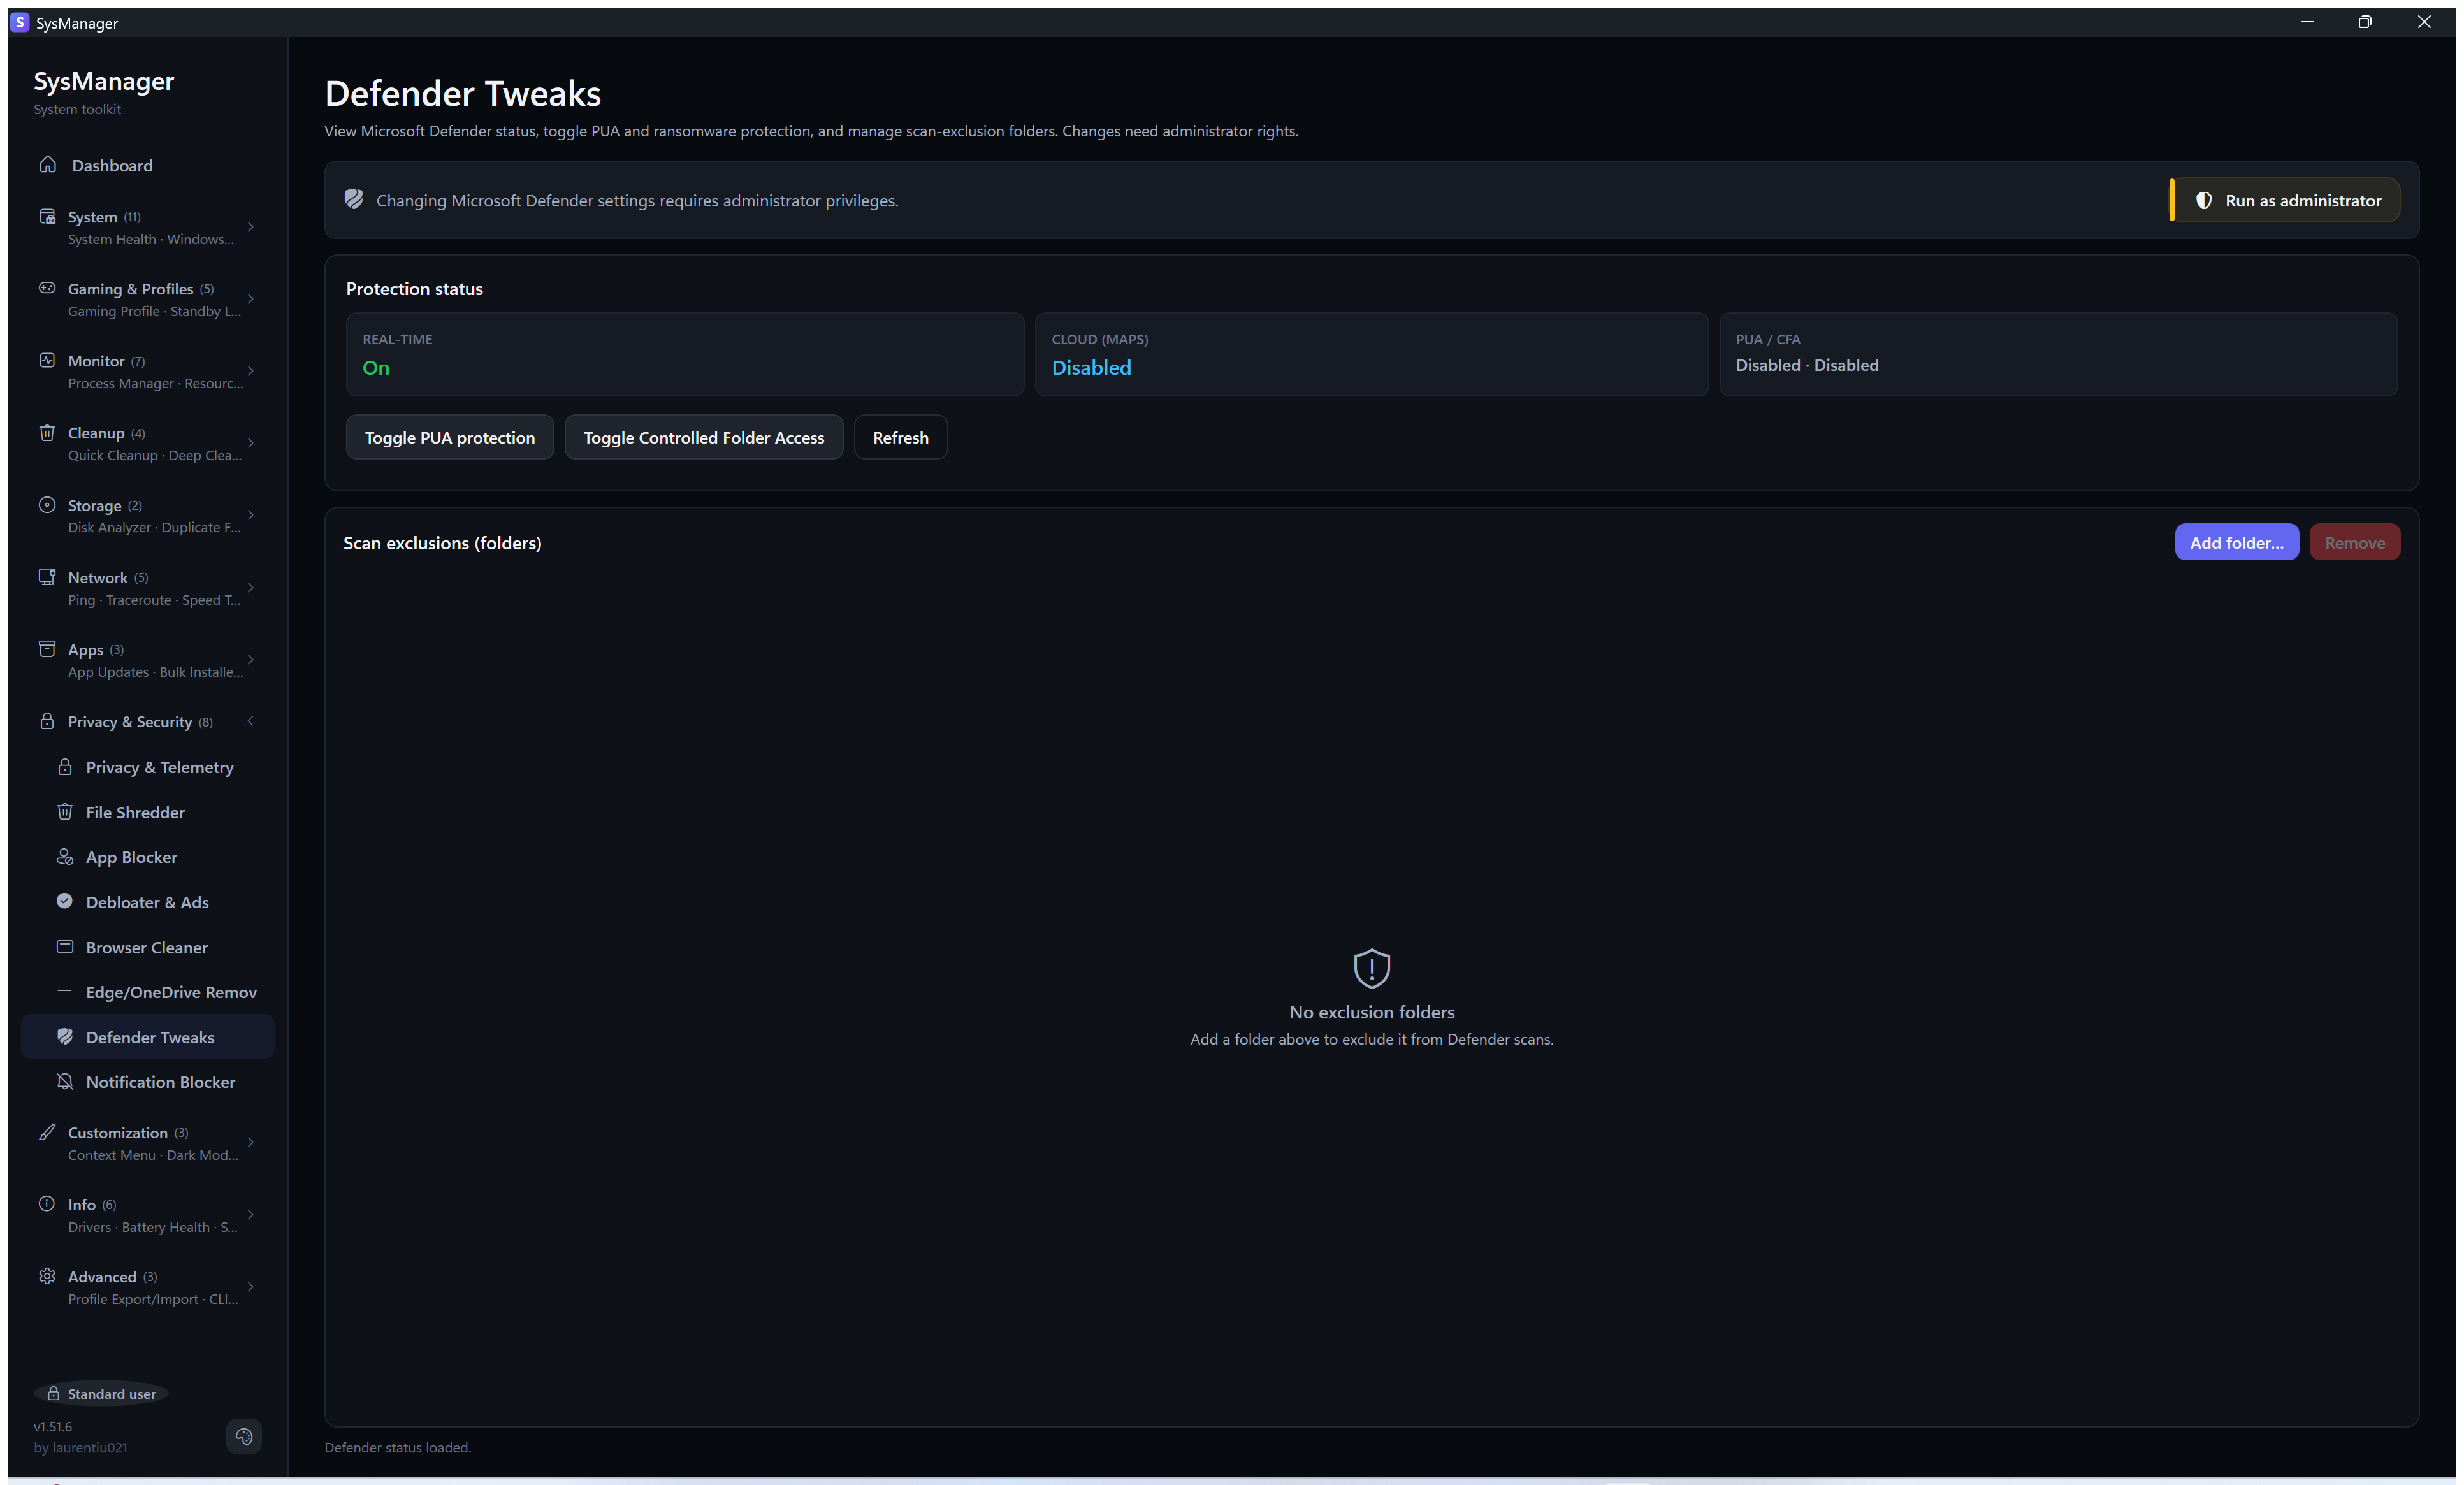2464x1485 pixels.
Task: Open the File Shredder page
Action: [x=148, y=812]
